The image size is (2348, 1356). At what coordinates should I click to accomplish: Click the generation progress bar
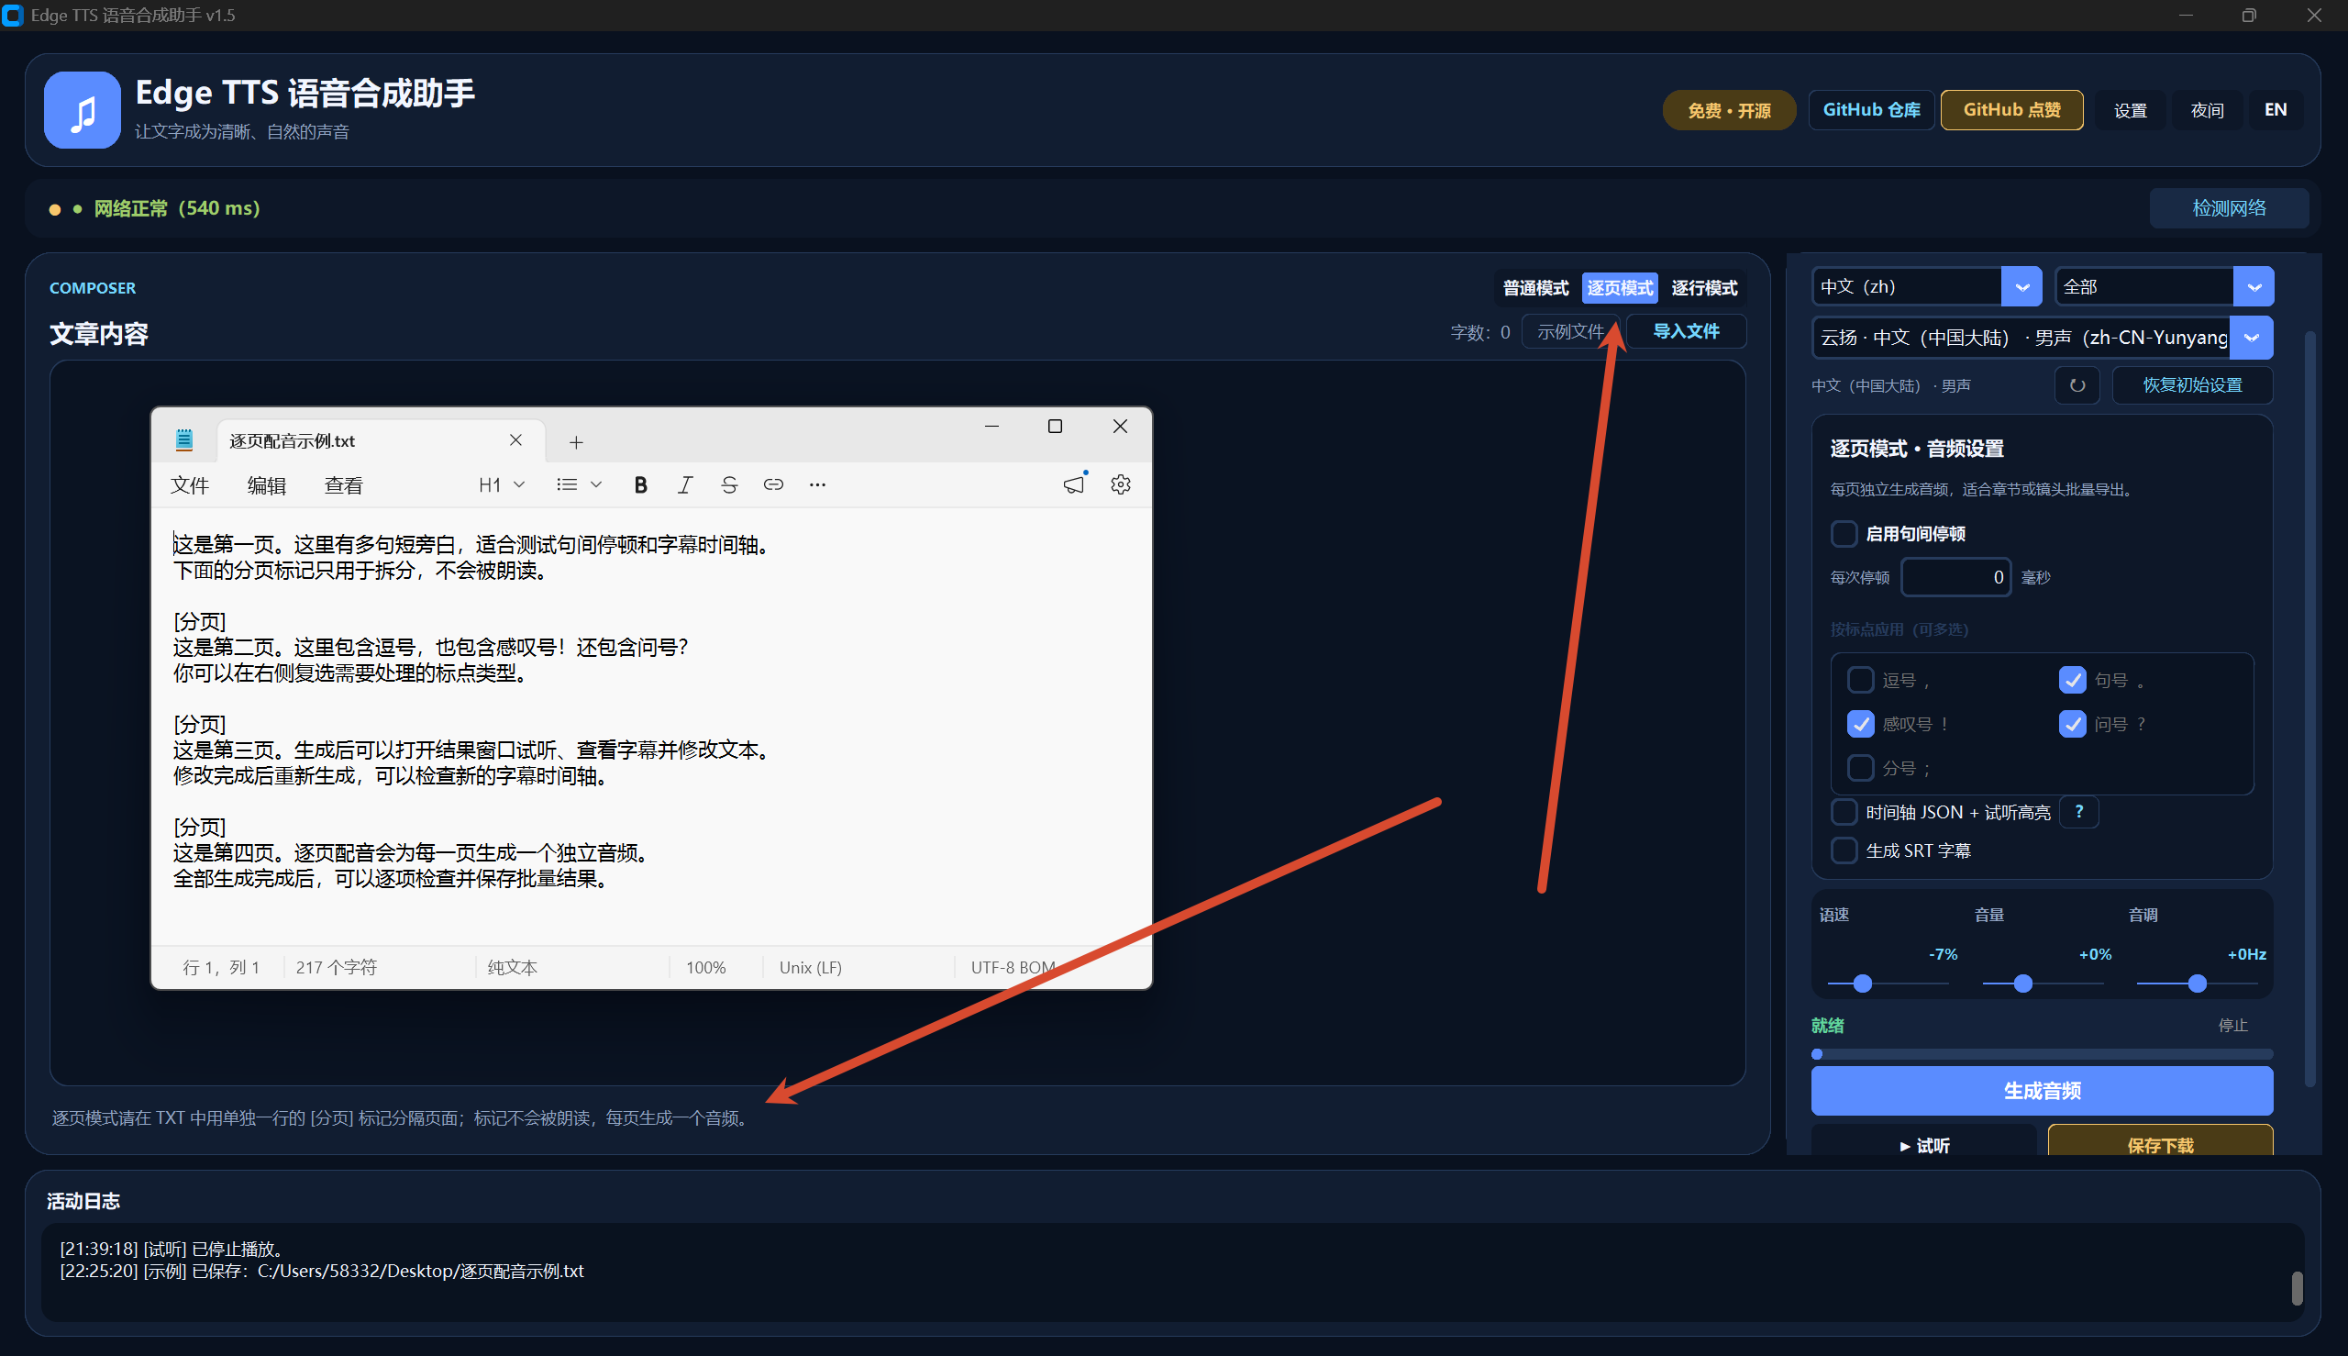coord(2042,1054)
